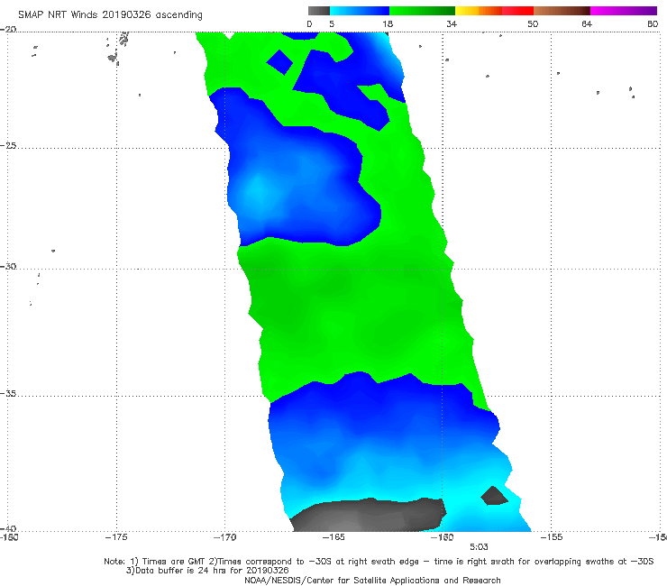Image resolution: width=667 pixels, height=586 pixels.
Task: Click the blue 5-18 segment of the color bar
Action: [360, 11]
